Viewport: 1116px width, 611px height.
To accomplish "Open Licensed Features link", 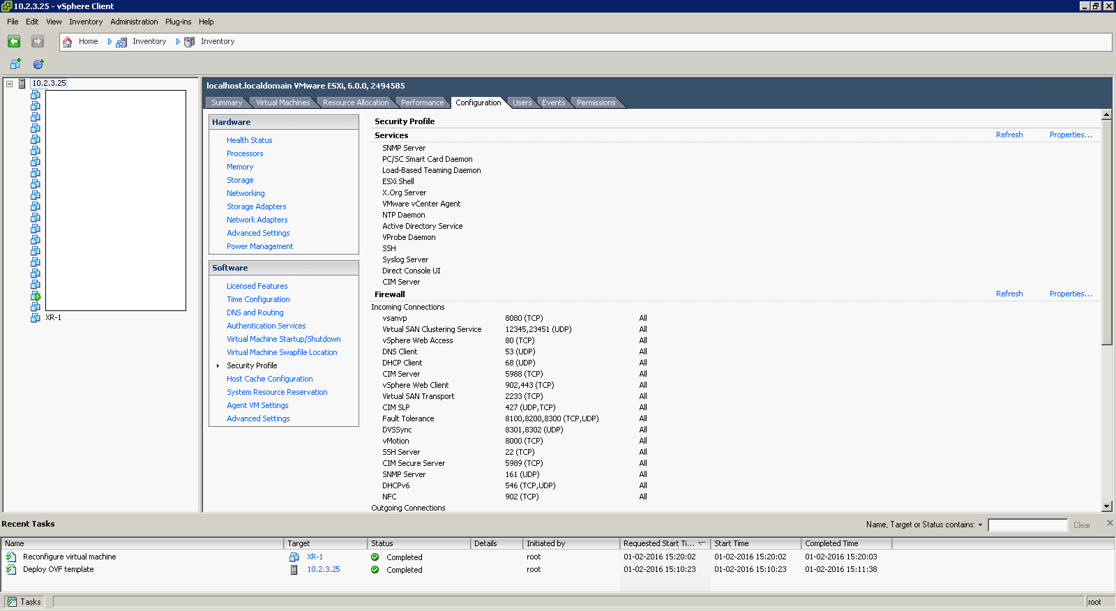I will pyautogui.click(x=257, y=287).
